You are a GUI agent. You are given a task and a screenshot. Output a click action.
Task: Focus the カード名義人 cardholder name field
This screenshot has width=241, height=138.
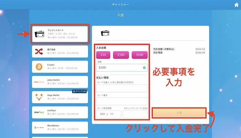(x=122, y=88)
